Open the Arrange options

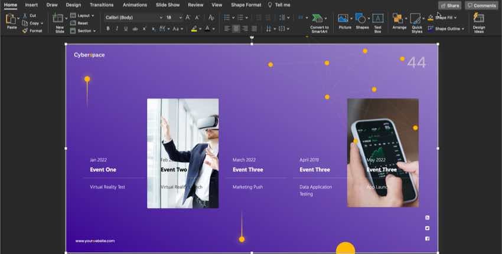click(399, 19)
